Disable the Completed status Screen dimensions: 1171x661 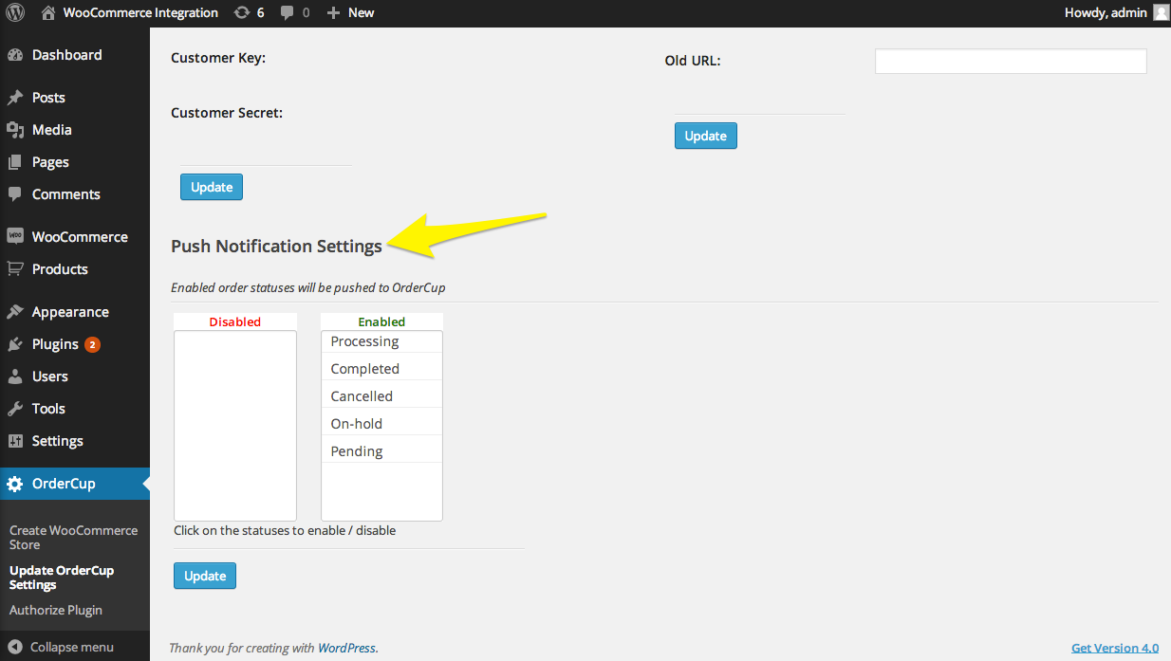pyautogui.click(x=381, y=369)
